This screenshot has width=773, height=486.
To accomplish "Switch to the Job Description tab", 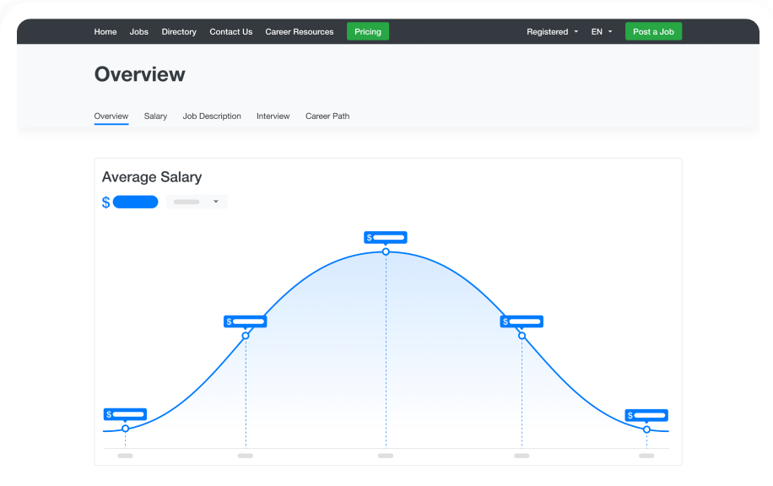I will pyautogui.click(x=212, y=116).
